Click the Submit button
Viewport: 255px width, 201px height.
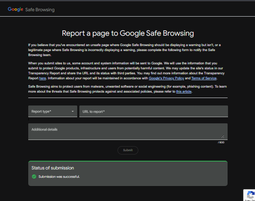[128, 150]
